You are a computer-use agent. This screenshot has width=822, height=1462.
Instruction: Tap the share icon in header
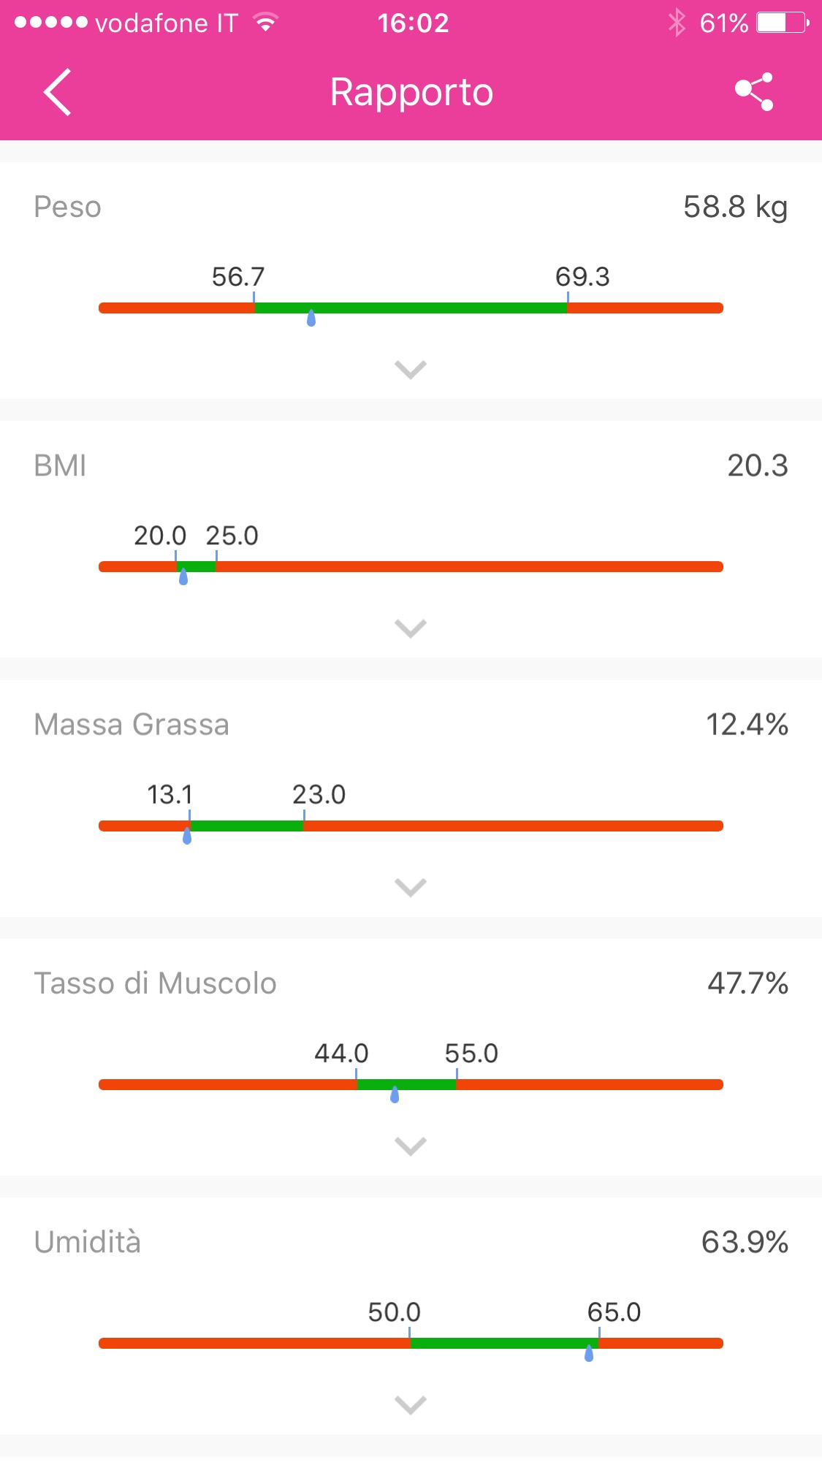(x=754, y=92)
